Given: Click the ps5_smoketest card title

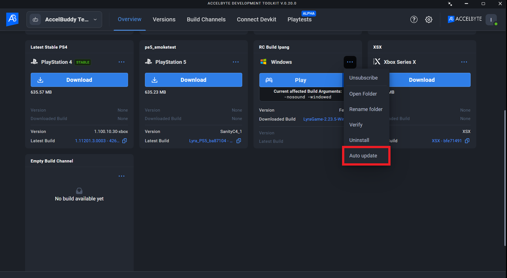Looking at the screenshot, I should click(x=160, y=47).
